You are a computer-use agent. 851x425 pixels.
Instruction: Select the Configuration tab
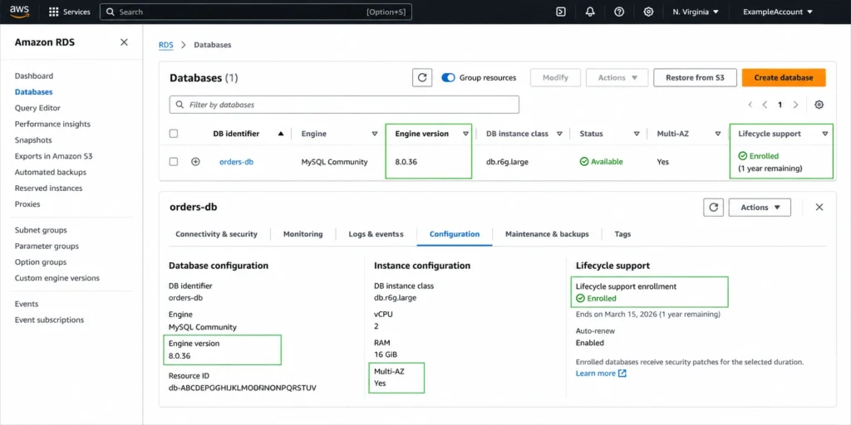point(455,234)
